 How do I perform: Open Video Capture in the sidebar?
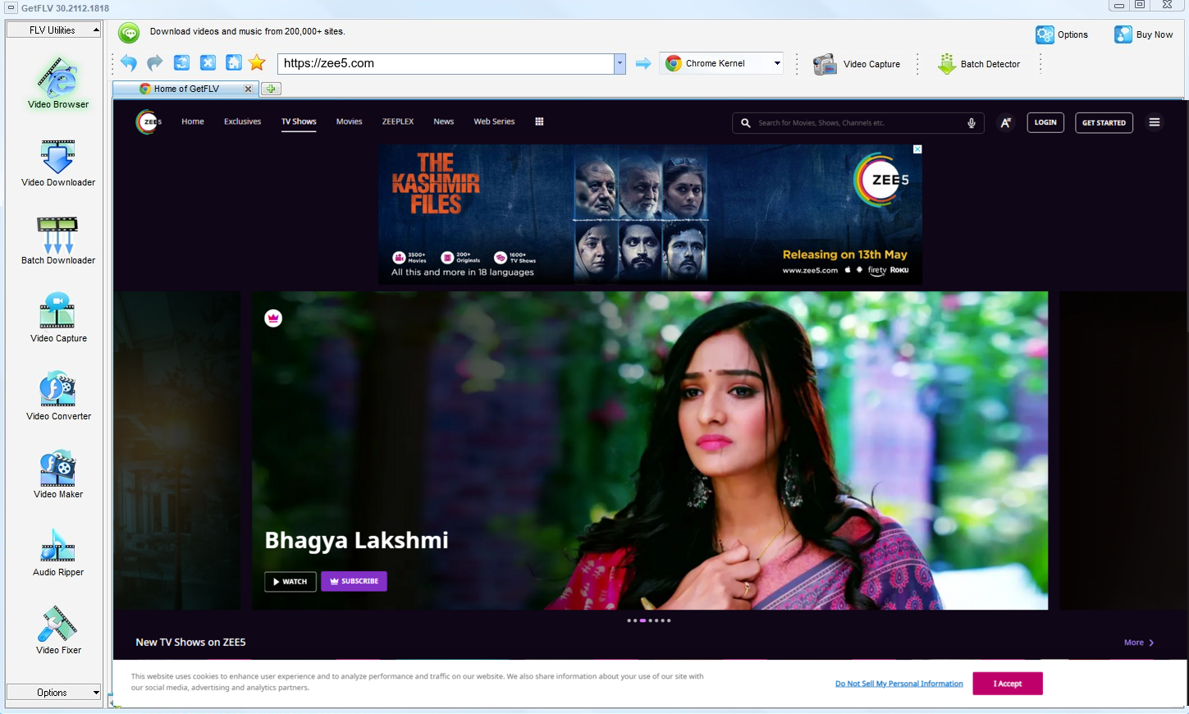point(58,318)
